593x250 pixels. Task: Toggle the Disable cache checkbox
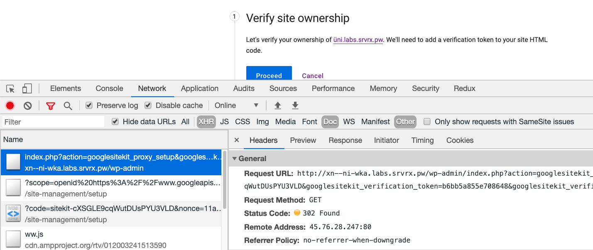[148, 105]
